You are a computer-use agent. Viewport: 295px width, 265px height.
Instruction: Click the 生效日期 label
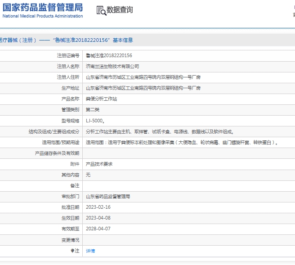(x=70, y=218)
